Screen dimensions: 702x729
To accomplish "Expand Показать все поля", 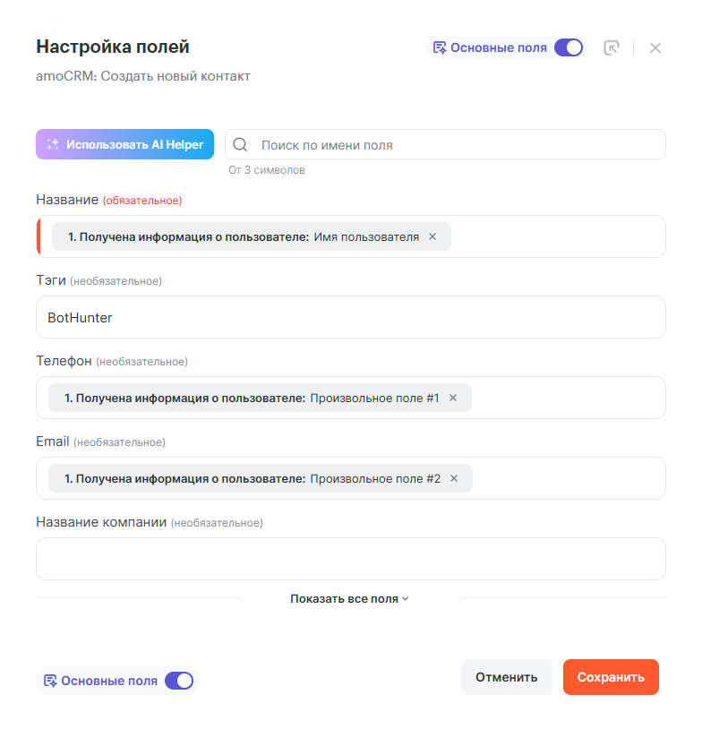I will click(349, 598).
